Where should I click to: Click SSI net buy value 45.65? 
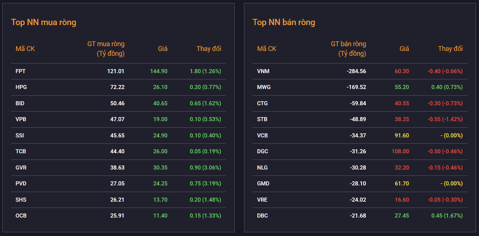point(117,136)
